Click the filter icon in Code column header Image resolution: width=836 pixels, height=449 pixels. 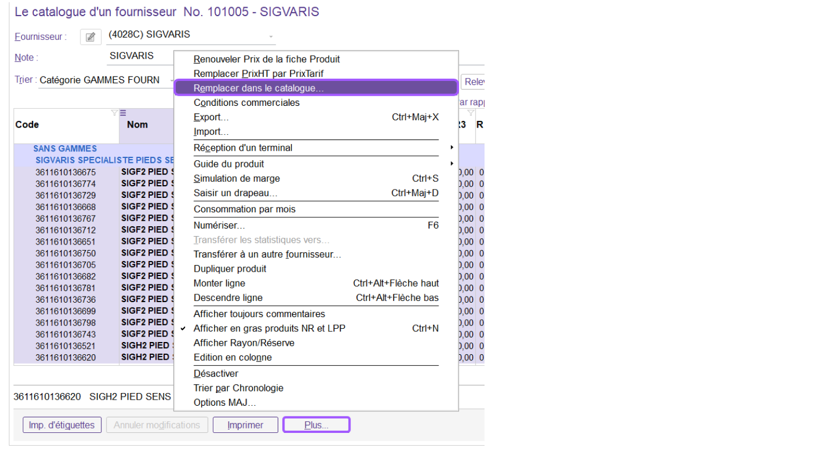(x=114, y=113)
